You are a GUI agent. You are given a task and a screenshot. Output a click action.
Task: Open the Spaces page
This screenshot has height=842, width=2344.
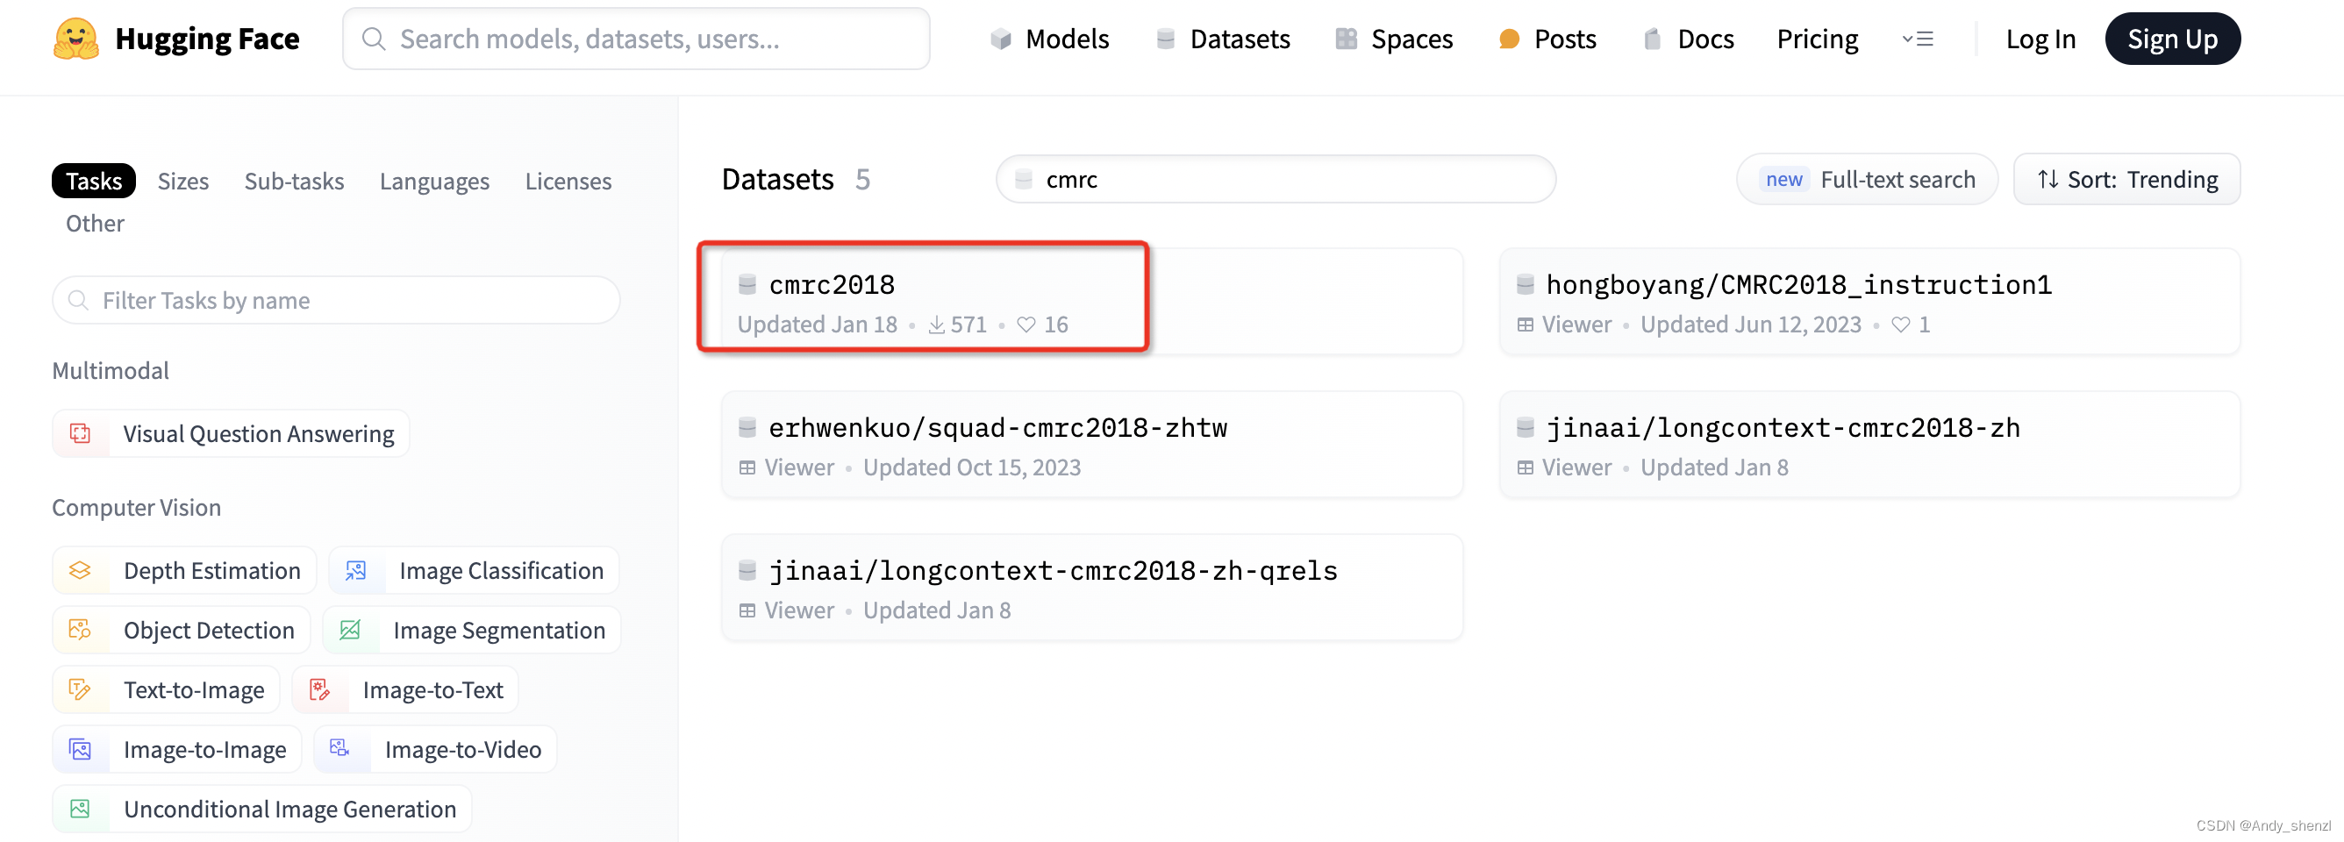click(1394, 39)
